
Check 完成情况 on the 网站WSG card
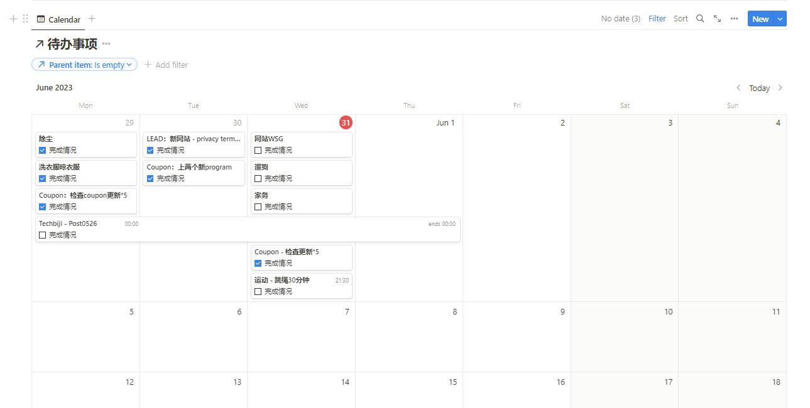pyautogui.click(x=258, y=150)
